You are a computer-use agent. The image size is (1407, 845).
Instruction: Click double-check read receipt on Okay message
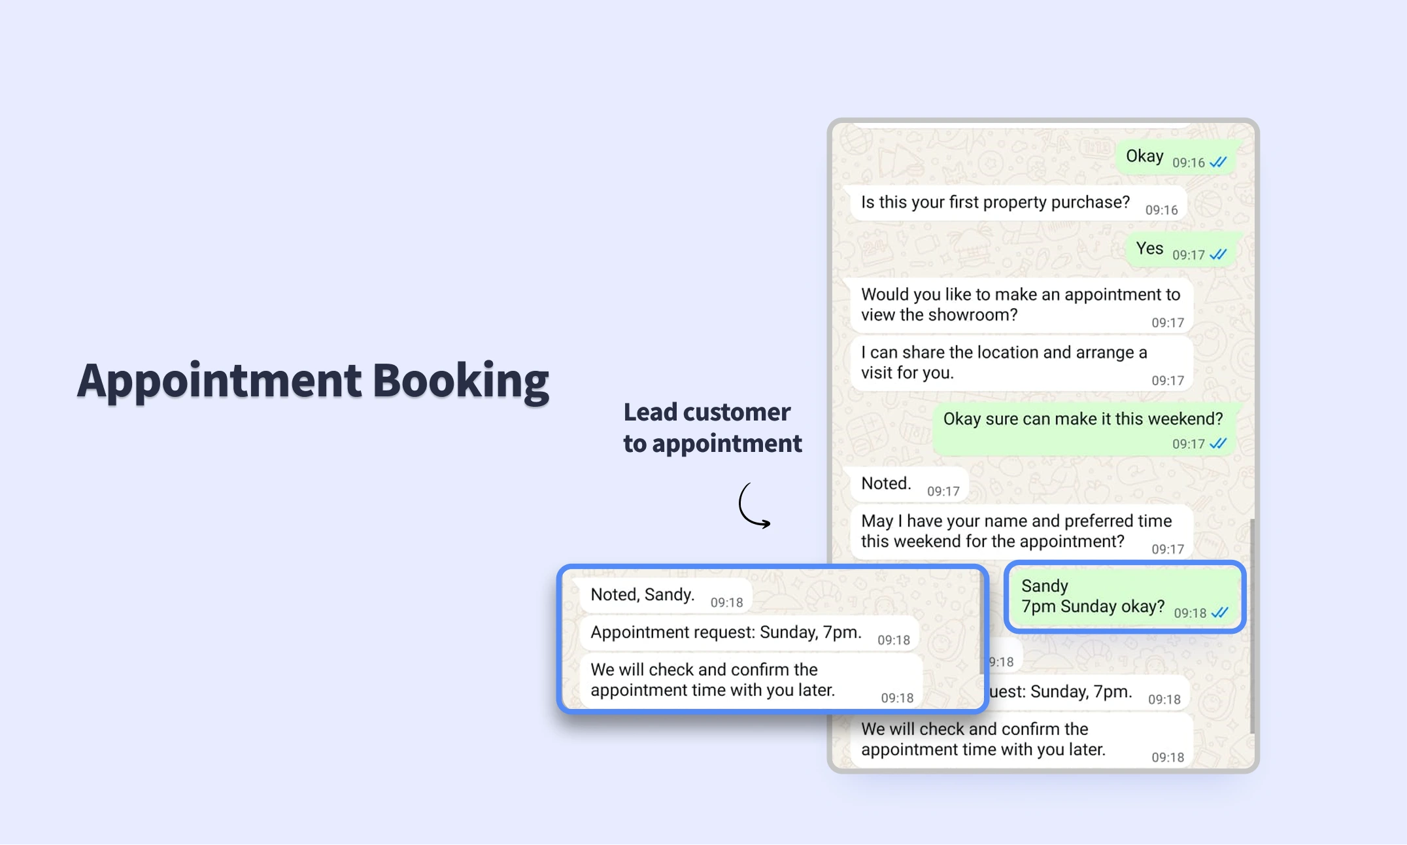(x=1218, y=162)
